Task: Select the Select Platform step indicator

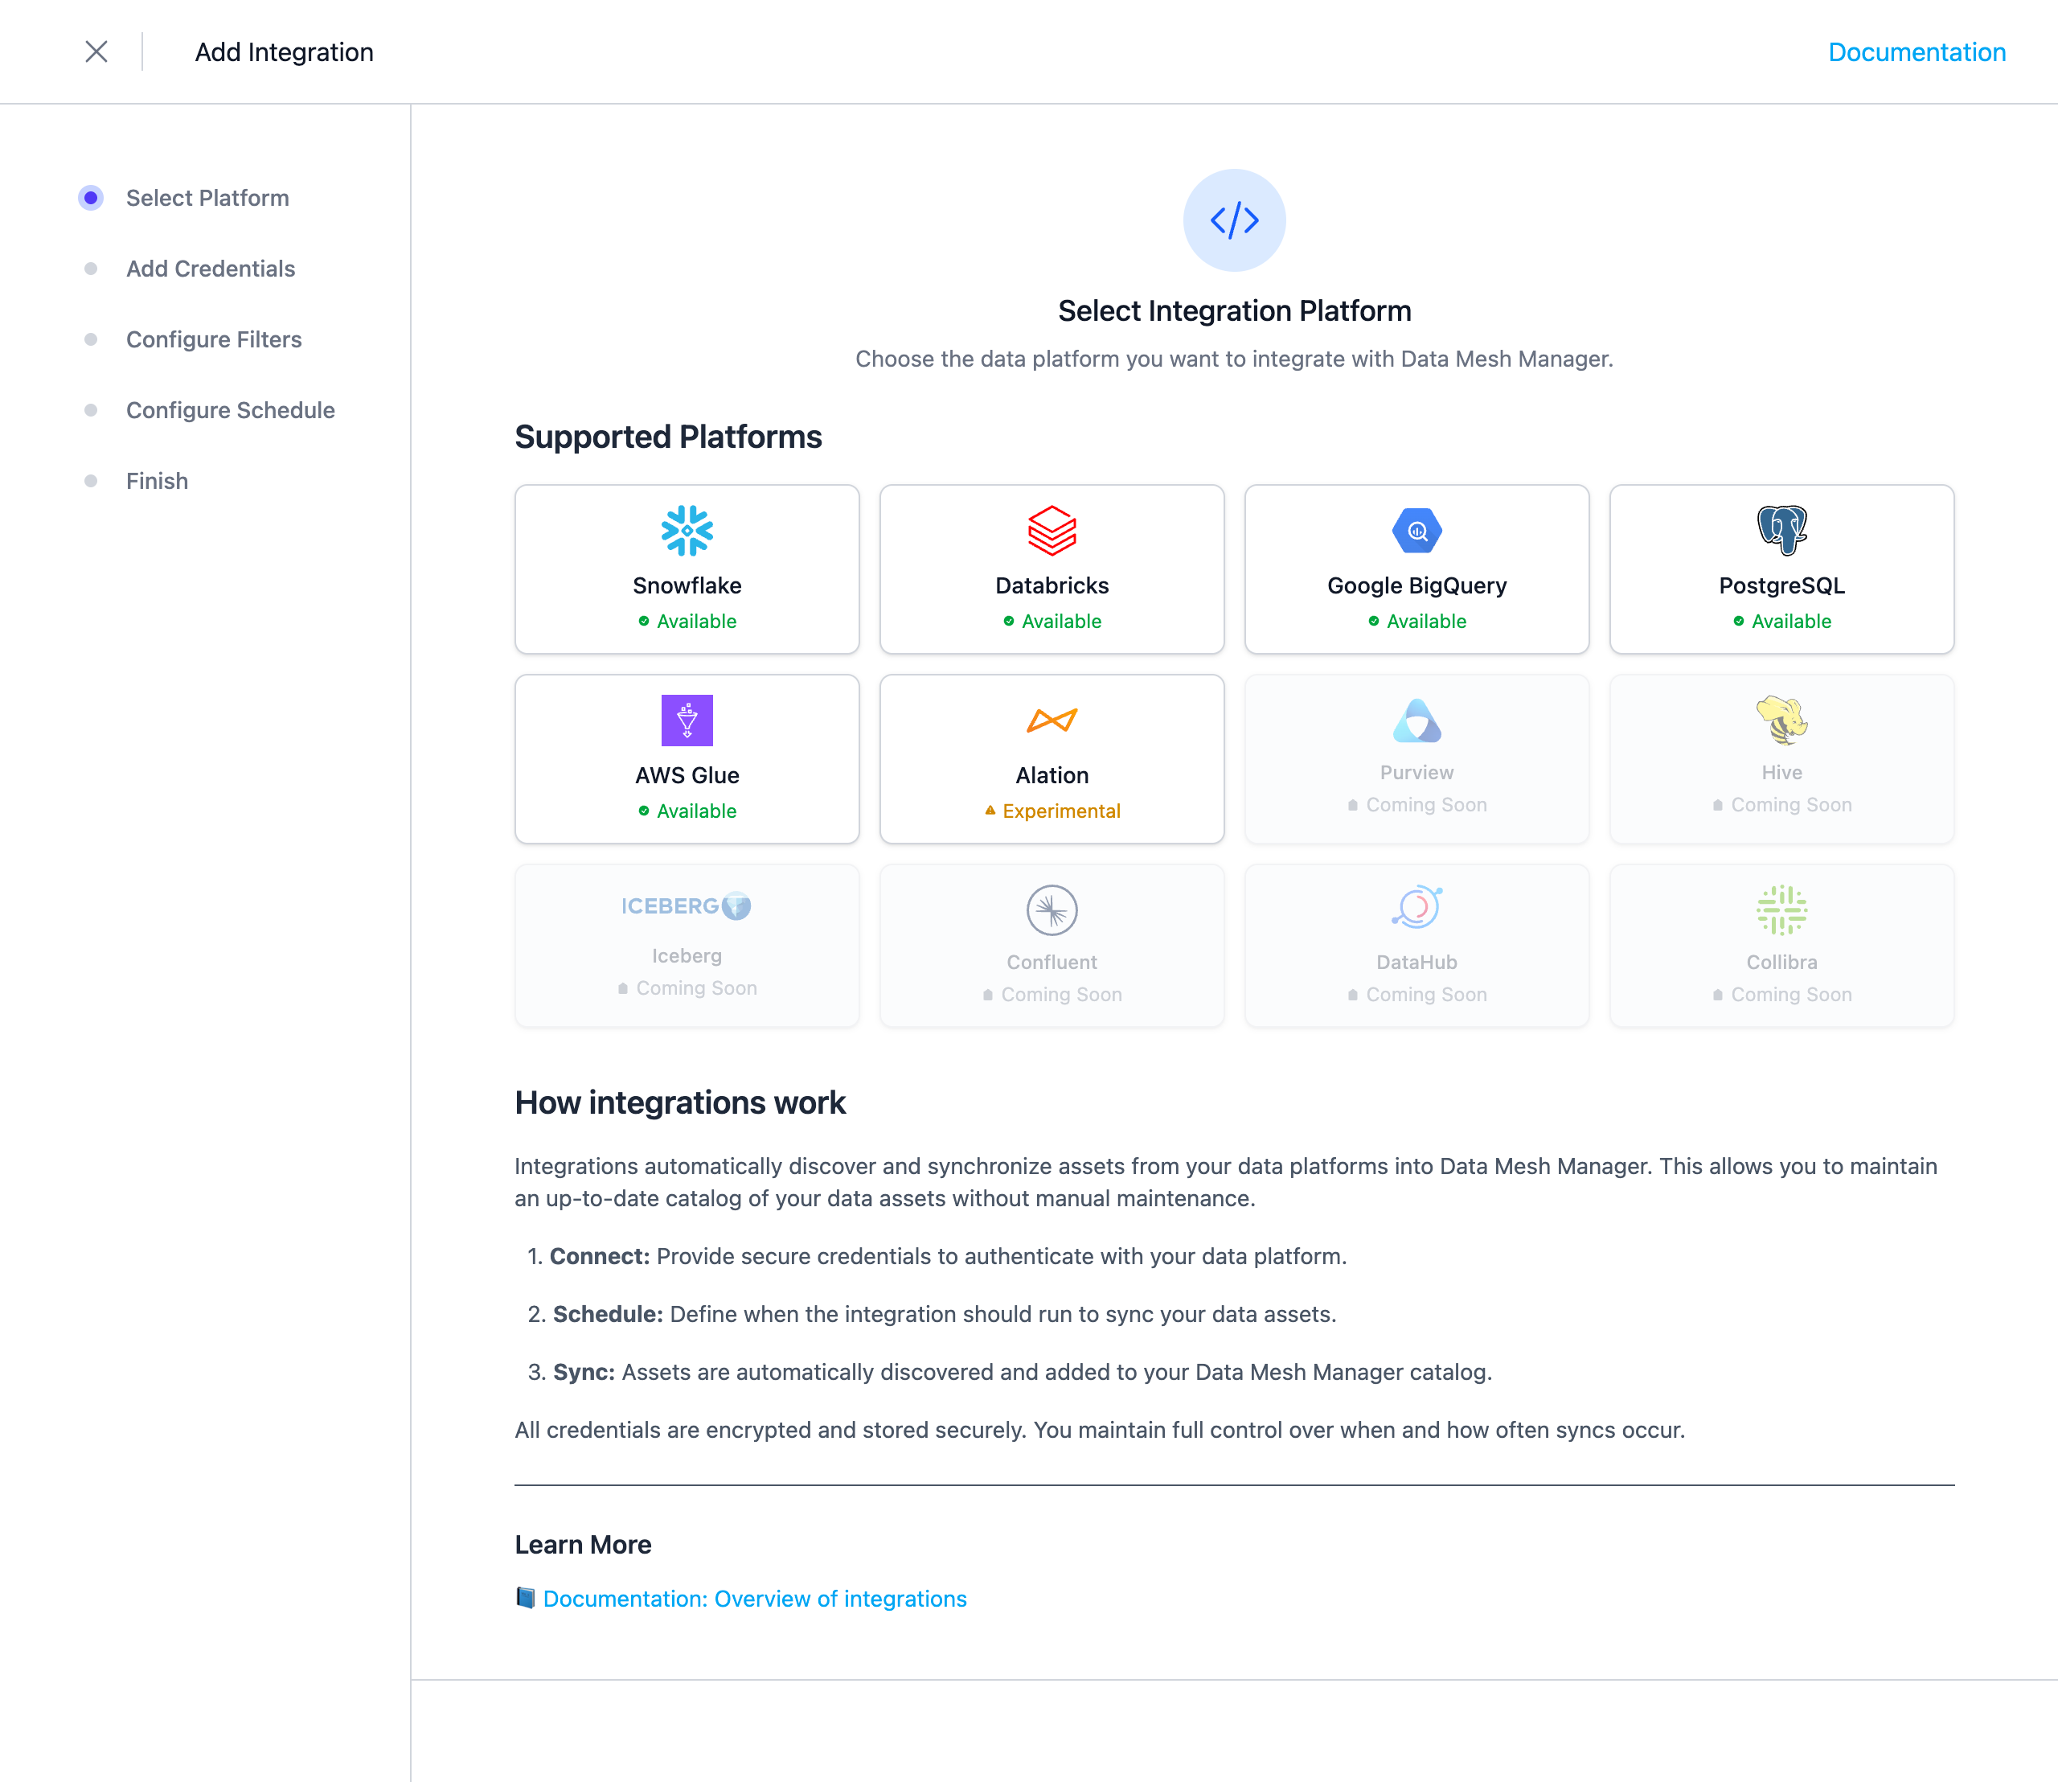Action: 92,198
